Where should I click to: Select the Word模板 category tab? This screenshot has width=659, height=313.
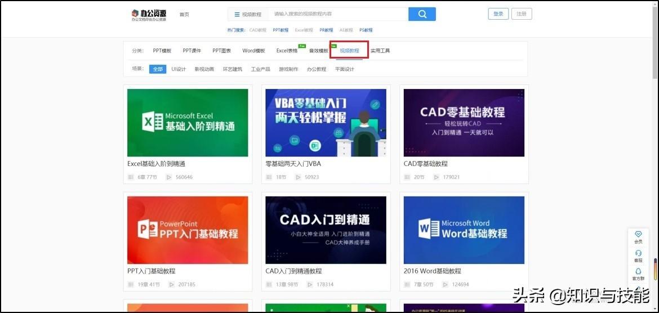coord(253,51)
